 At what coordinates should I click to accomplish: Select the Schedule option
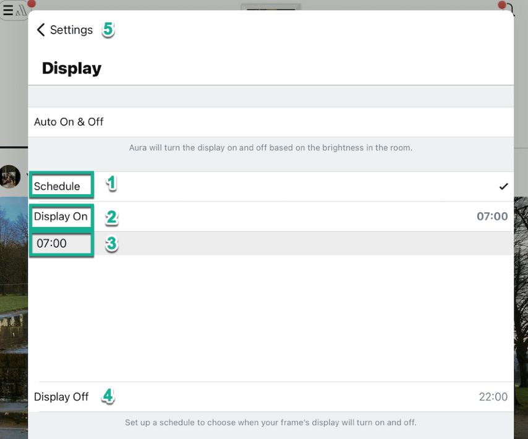pos(57,186)
